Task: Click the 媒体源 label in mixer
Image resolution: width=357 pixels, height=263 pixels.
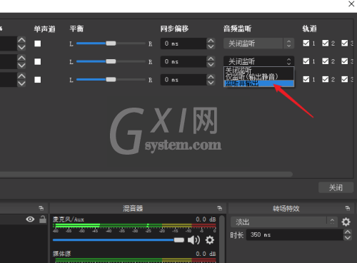Action: (62, 254)
